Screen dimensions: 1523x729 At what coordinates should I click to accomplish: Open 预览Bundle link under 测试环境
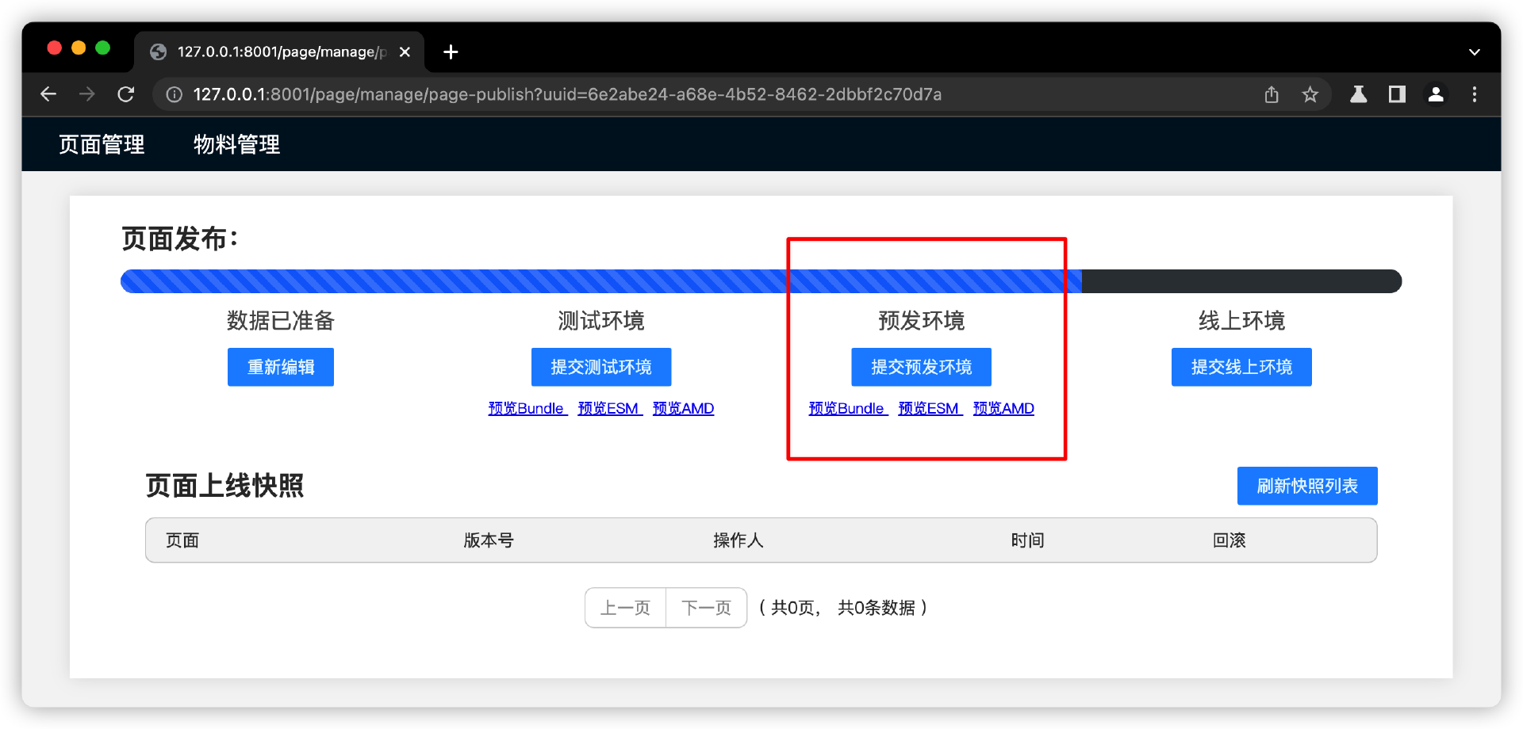[x=527, y=408]
